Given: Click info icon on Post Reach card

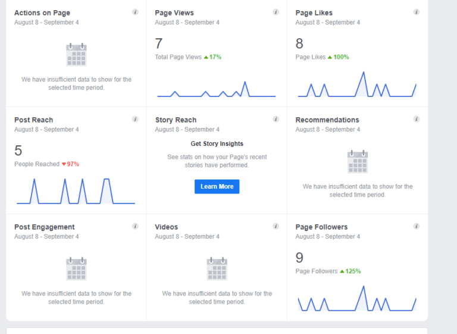Looking at the screenshot, I should click(x=135, y=119).
